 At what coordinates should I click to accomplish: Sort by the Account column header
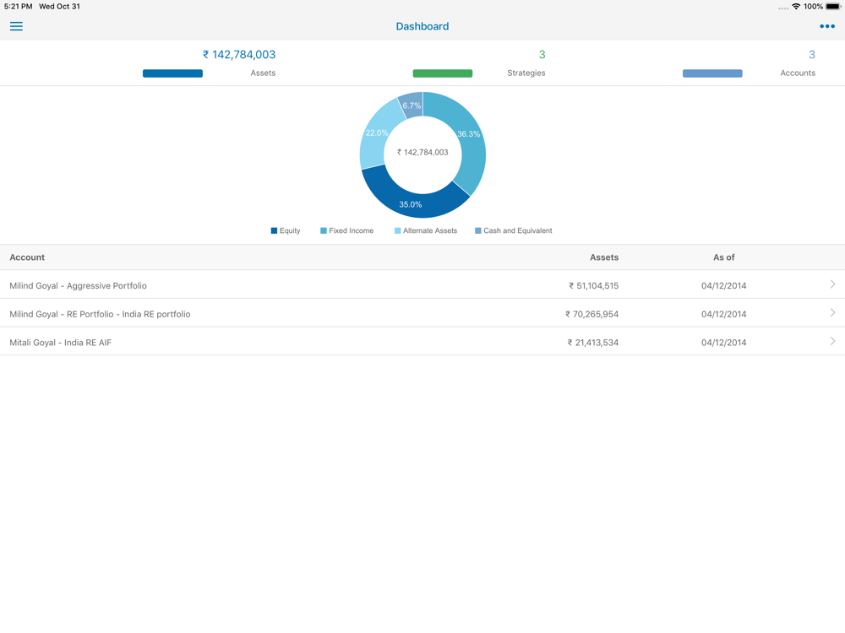click(x=27, y=257)
